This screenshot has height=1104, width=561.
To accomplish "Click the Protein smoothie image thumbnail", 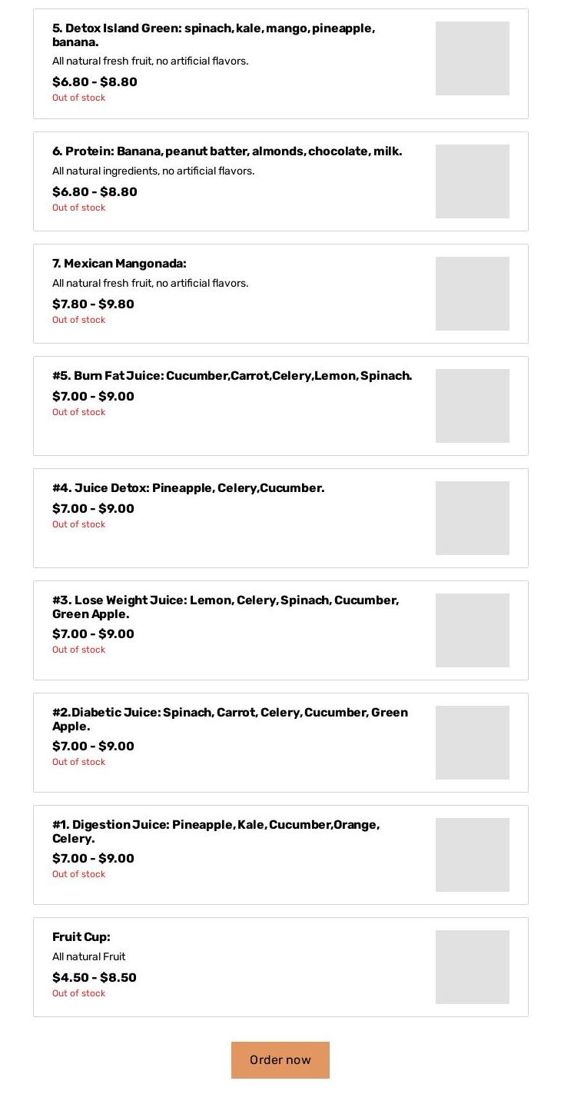I will tap(472, 181).
